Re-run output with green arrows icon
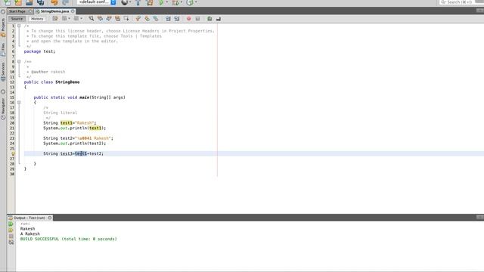484x272 pixels. pos(11,224)
